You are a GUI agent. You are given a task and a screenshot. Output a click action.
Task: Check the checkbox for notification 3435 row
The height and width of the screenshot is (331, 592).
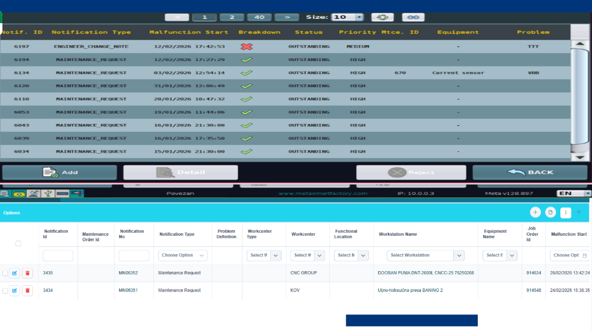(x=5, y=273)
